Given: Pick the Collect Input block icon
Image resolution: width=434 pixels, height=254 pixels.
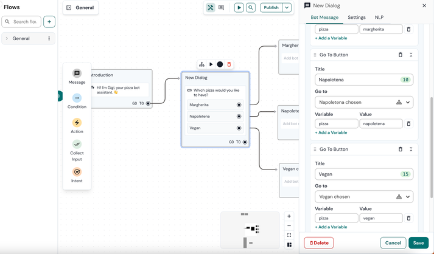Looking at the screenshot, I should click(77, 144).
